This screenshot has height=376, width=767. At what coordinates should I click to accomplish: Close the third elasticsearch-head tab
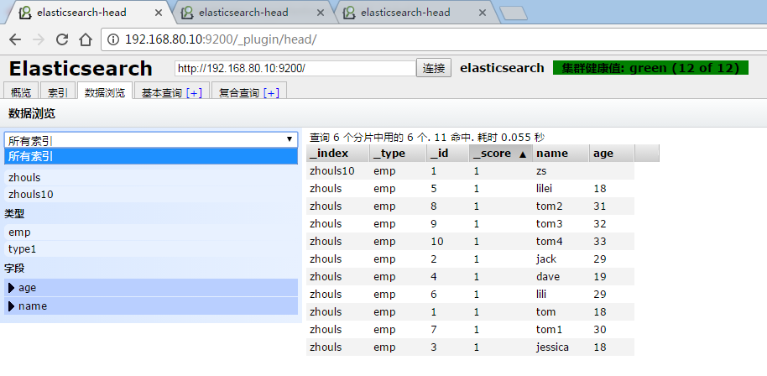pyautogui.click(x=483, y=13)
